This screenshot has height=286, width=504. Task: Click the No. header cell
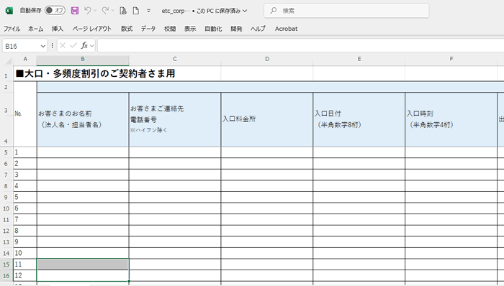tap(25, 114)
